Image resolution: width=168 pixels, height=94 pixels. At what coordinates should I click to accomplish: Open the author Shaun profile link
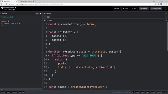tap(11, 10)
